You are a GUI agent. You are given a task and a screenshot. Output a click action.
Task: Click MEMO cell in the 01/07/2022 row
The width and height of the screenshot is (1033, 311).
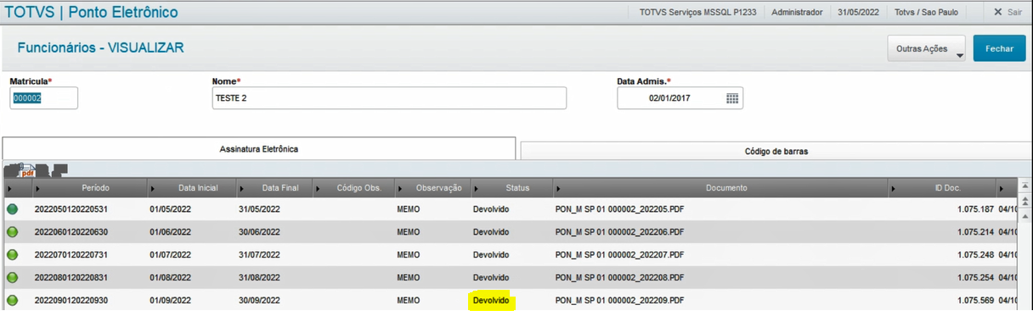pyautogui.click(x=408, y=254)
